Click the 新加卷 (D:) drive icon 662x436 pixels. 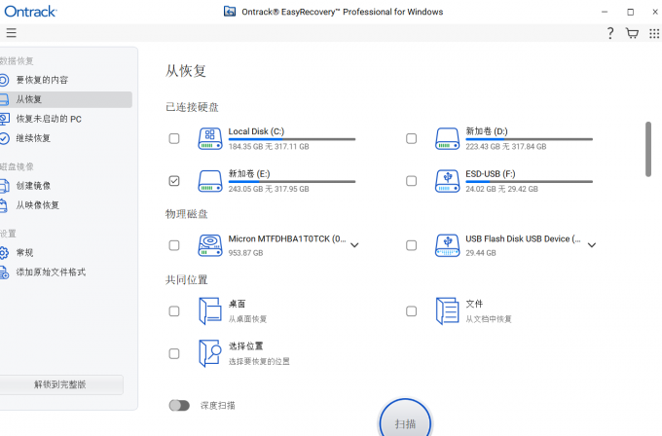point(448,138)
